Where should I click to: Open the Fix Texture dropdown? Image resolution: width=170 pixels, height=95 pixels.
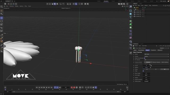156,60
